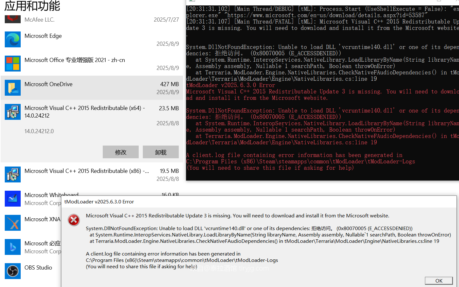Click the Microsoft Whiteboard icon
Image resolution: width=459 pixels, height=287 pixels.
pyautogui.click(x=13, y=199)
